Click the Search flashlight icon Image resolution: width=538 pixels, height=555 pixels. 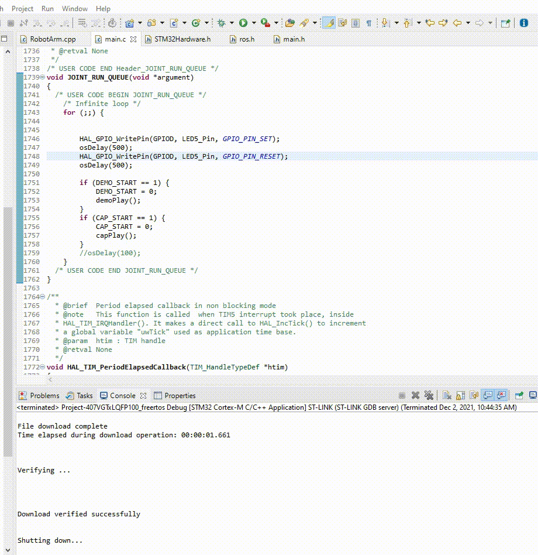click(x=304, y=23)
